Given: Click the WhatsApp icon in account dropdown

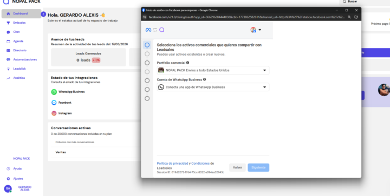Looking at the screenshot, I should 161,87.
